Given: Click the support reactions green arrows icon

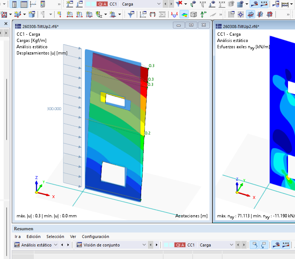Looking at the screenshot, I should 203,14.
